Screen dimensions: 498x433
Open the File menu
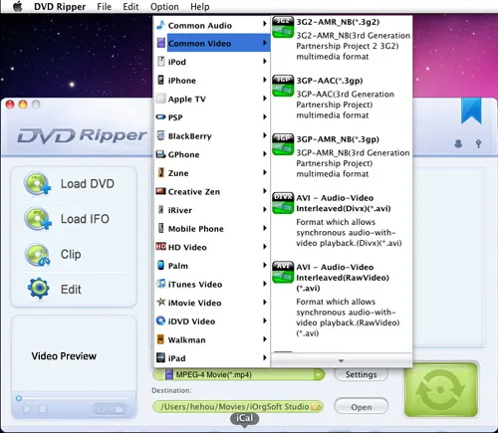pos(104,7)
